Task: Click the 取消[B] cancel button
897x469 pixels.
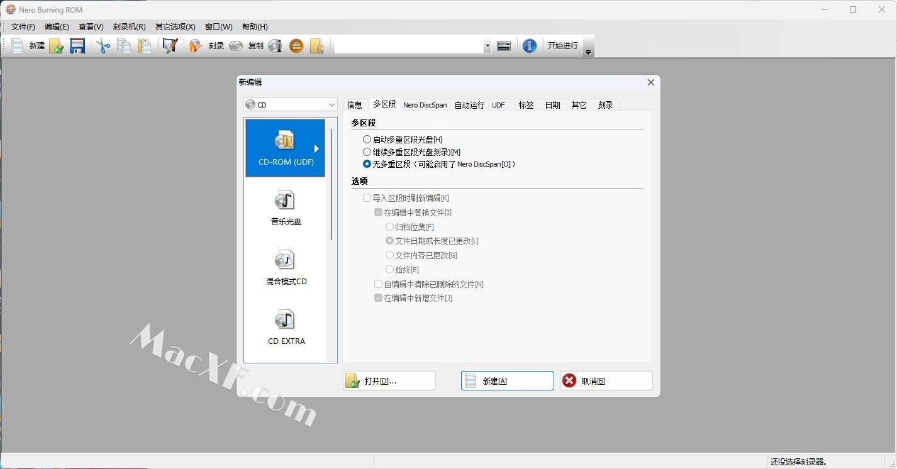Action: 606,381
